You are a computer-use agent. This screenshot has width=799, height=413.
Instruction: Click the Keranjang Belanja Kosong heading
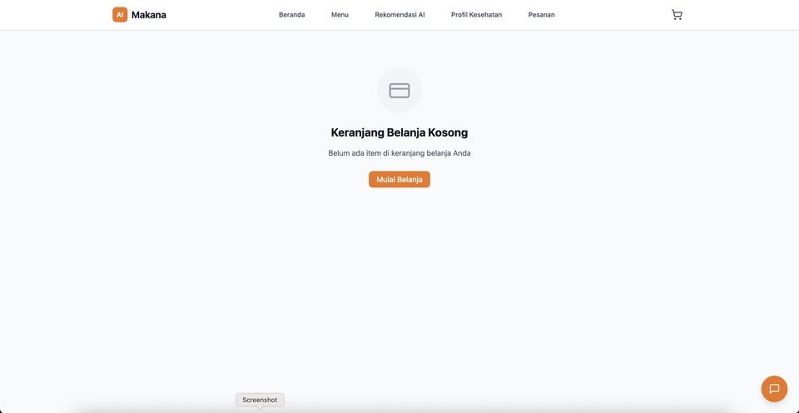pos(399,132)
